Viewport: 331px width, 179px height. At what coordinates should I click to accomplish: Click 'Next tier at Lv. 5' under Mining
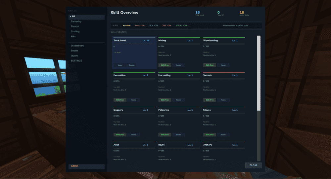click(165, 55)
